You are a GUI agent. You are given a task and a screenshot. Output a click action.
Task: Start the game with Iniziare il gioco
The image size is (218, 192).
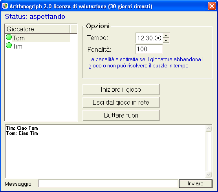point(121,89)
